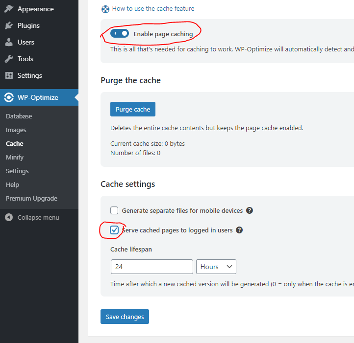
Task: Click the lifebuoy help icon beside cache link
Action: pyautogui.click(x=105, y=9)
